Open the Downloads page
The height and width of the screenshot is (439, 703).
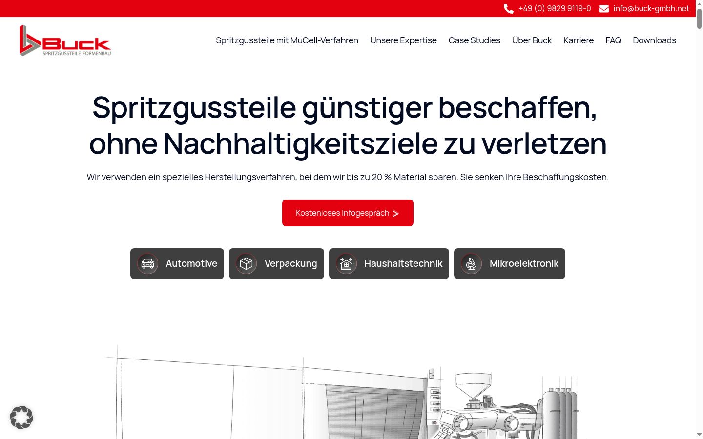click(654, 40)
